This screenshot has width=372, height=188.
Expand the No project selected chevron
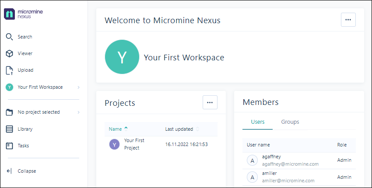coord(78,112)
